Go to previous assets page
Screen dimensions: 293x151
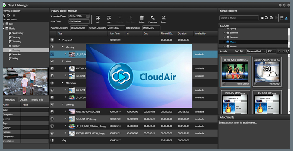(x=279, y=51)
